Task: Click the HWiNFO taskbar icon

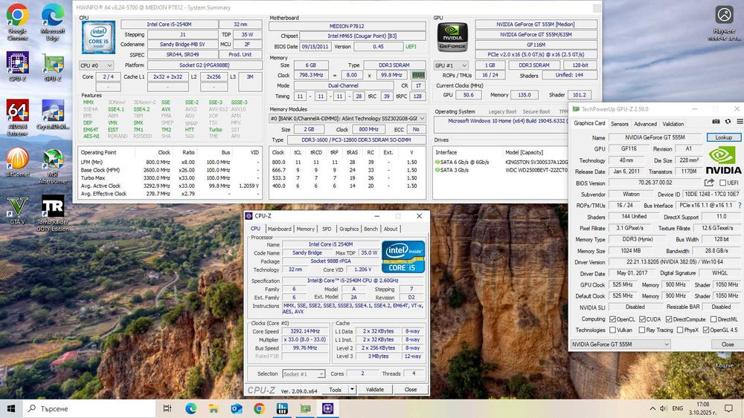Action: pos(282,408)
